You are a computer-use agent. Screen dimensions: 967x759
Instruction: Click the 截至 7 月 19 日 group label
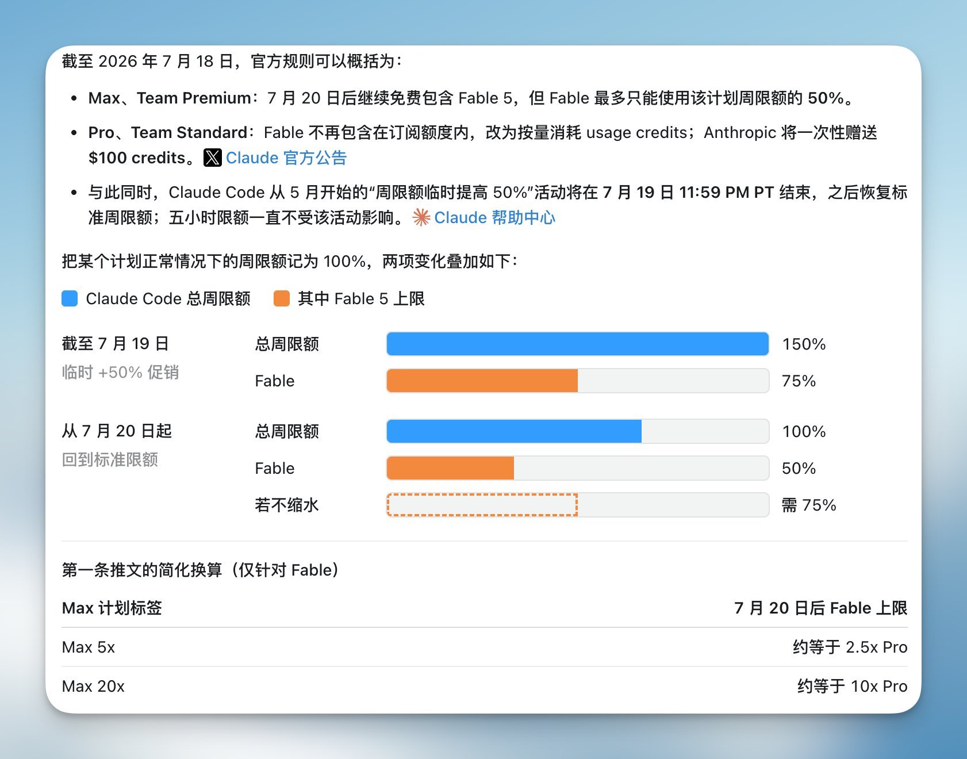(x=116, y=344)
